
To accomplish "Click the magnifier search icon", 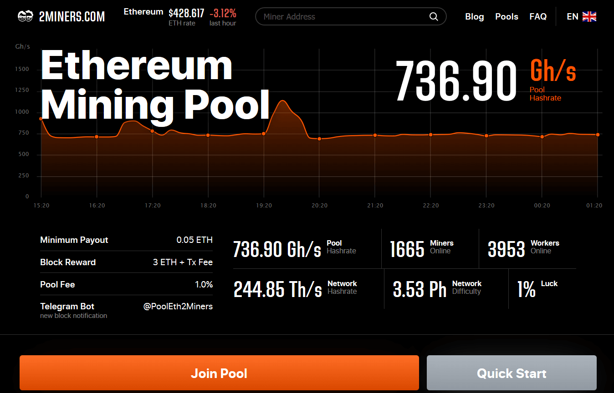I will click(x=433, y=17).
